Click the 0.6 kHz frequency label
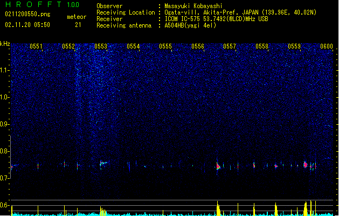The height and width of the screenshot is (216, 339). tap(5, 205)
